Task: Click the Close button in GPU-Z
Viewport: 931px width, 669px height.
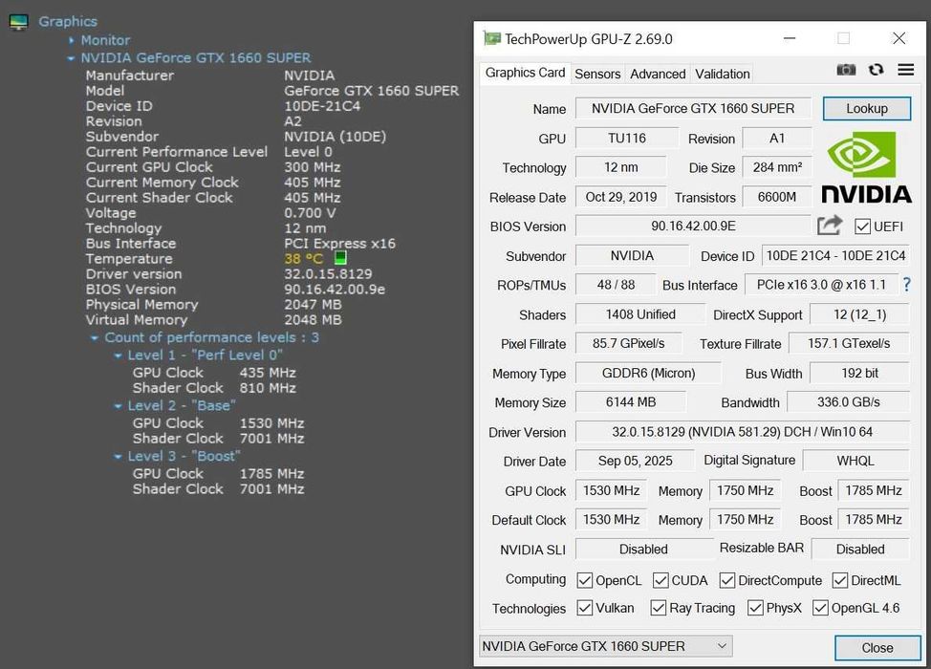Action: pyautogui.click(x=877, y=648)
